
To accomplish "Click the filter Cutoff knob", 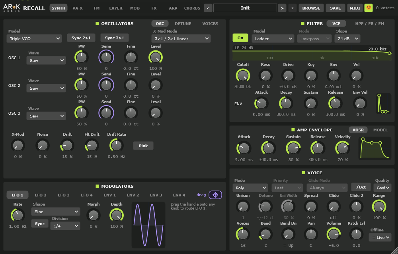I will point(243,75).
